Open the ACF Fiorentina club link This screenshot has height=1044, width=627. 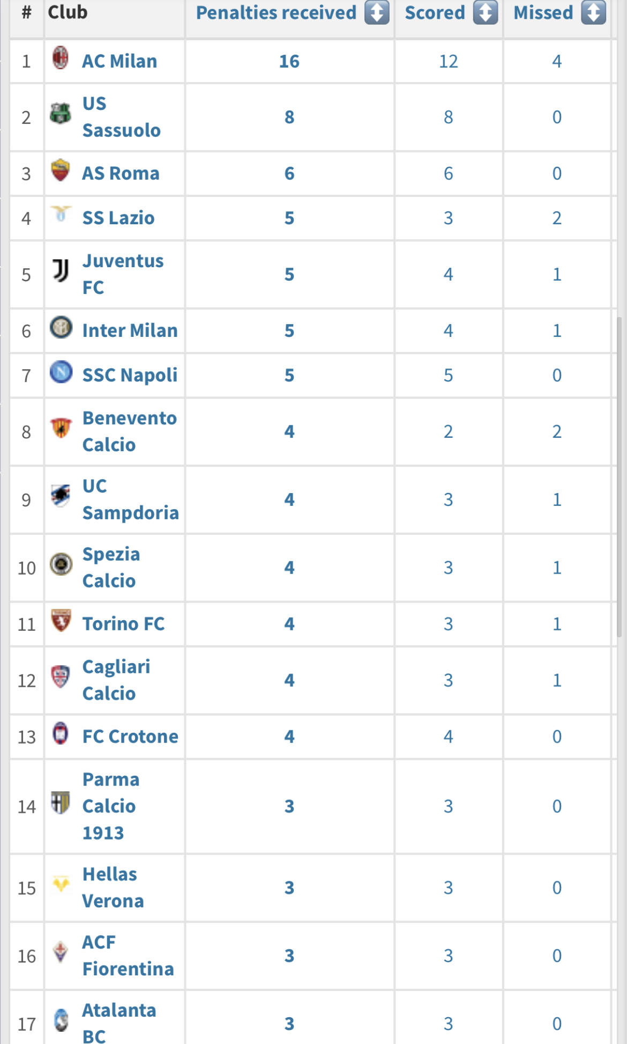[128, 955]
